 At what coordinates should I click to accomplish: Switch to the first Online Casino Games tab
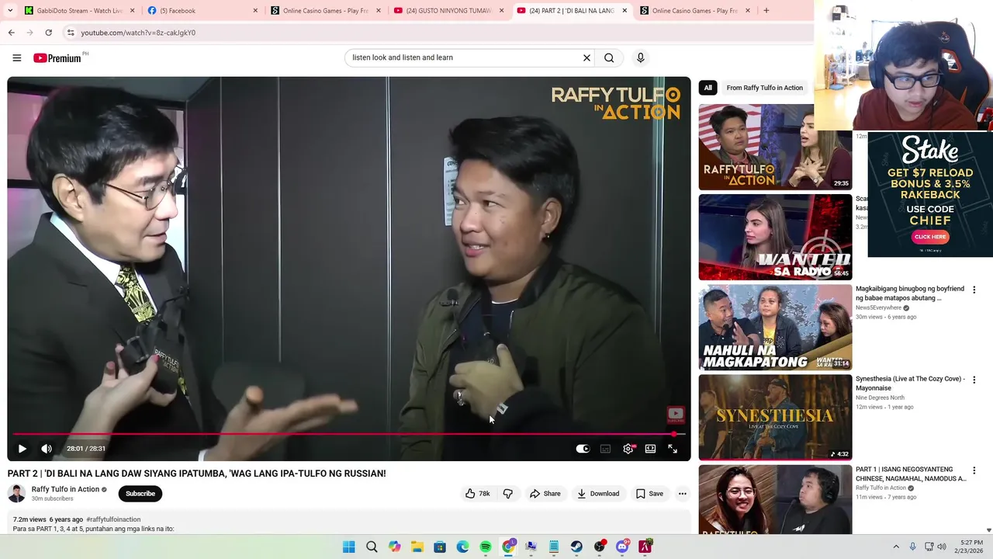(x=326, y=11)
